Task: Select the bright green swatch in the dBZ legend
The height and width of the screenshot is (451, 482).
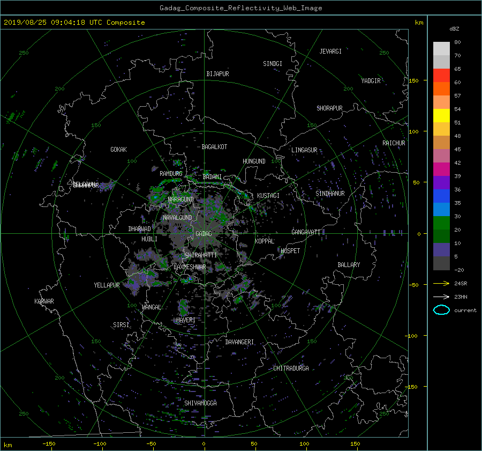Action: pyautogui.click(x=441, y=223)
